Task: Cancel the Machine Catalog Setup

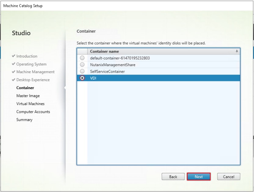Action: (228, 176)
